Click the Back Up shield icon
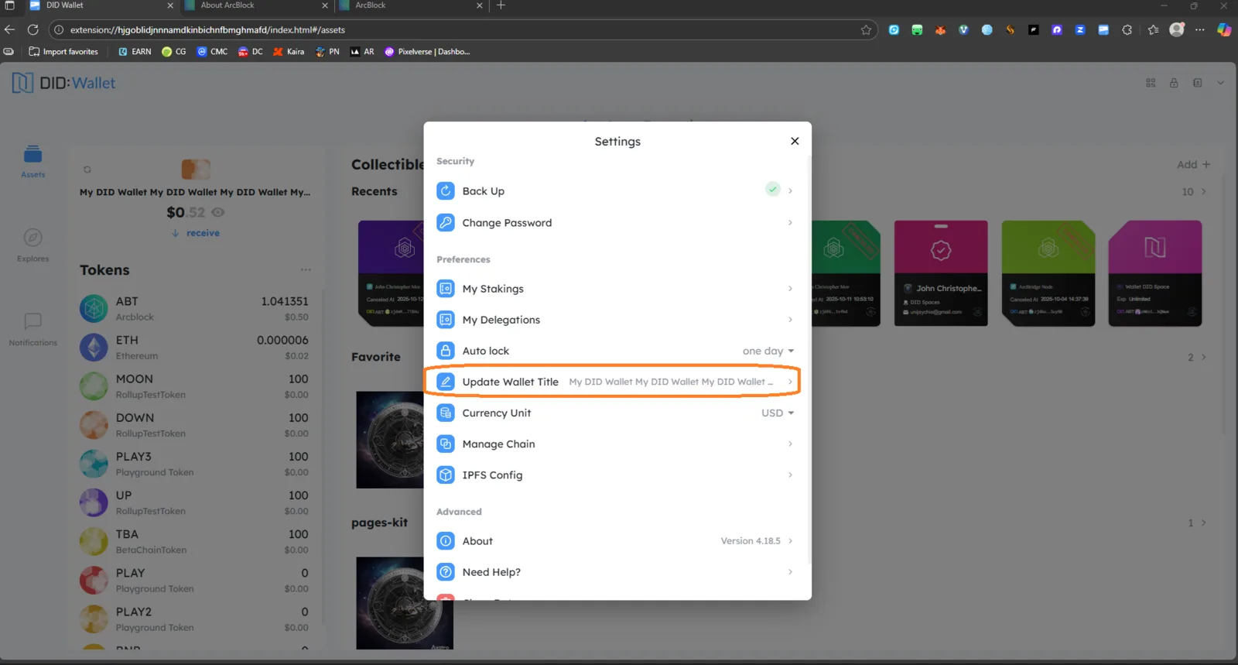1238x665 pixels. [446, 191]
